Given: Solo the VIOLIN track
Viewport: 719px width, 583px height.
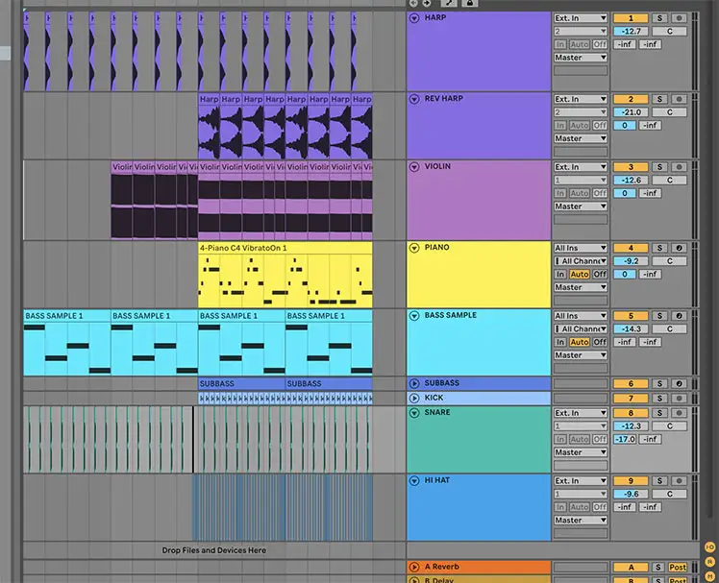Looking at the screenshot, I should tap(660, 167).
